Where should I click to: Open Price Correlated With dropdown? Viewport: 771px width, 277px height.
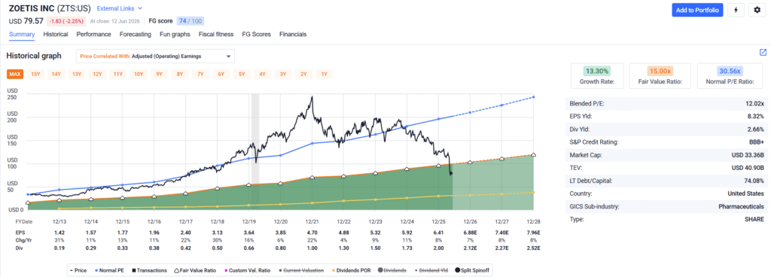coord(155,56)
